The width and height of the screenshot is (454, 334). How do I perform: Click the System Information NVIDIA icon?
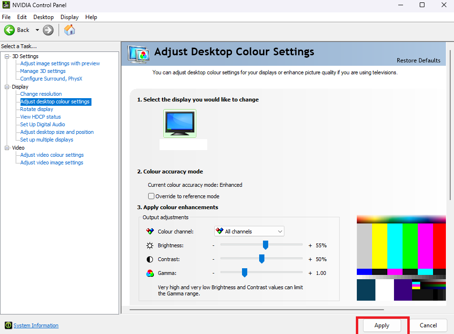[x=9, y=325]
